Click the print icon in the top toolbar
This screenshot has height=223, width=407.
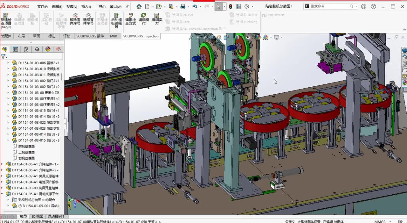(x=183, y=6)
